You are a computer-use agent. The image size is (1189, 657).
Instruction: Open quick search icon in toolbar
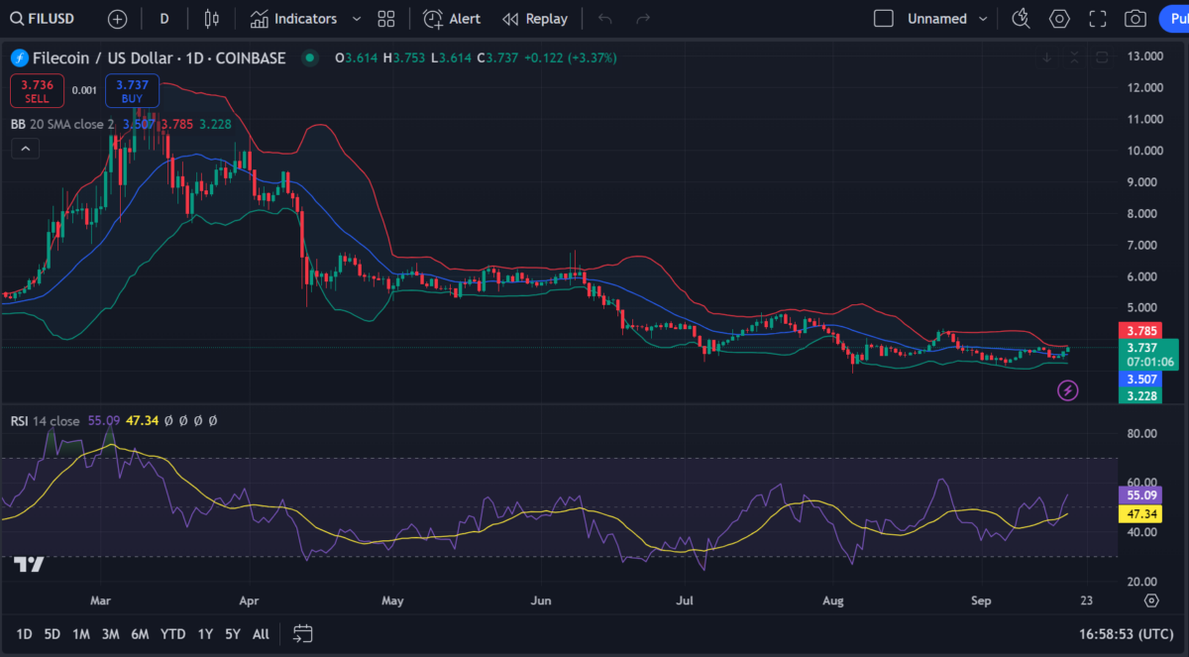1021,19
